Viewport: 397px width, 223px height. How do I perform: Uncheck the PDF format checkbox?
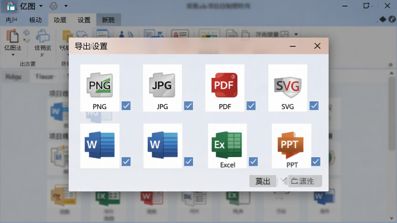(x=251, y=106)
